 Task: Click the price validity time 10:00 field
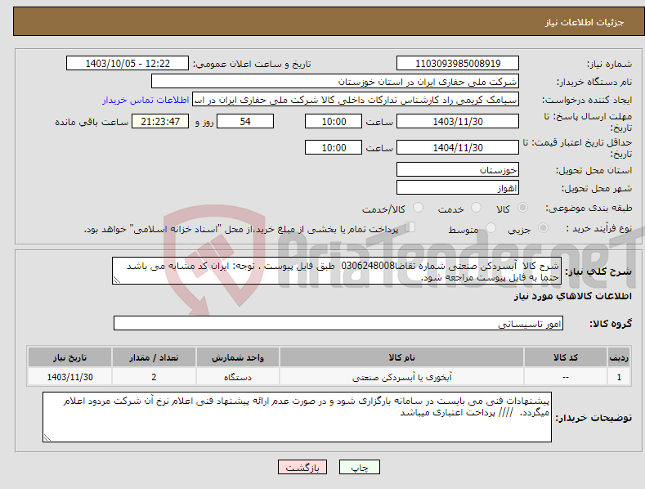[334, 147]
